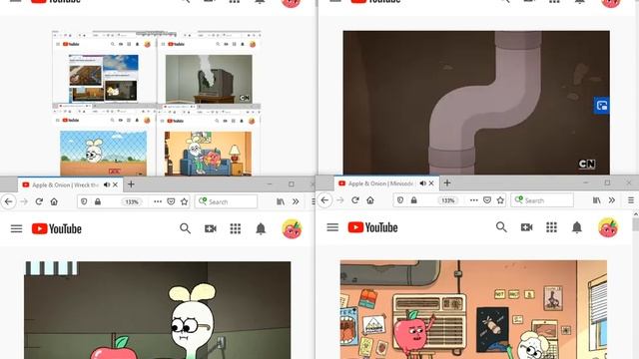This screenshot has width=639, height=359.
Task: Save to Pocket in bottom-right window
Action: click(x=487, y=199)
